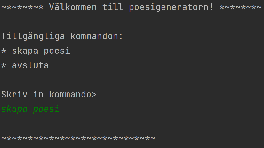This screenshot has width=264, height=148.
Task: Click the word "till" in the welcome banner
Action: pos(113,7)
